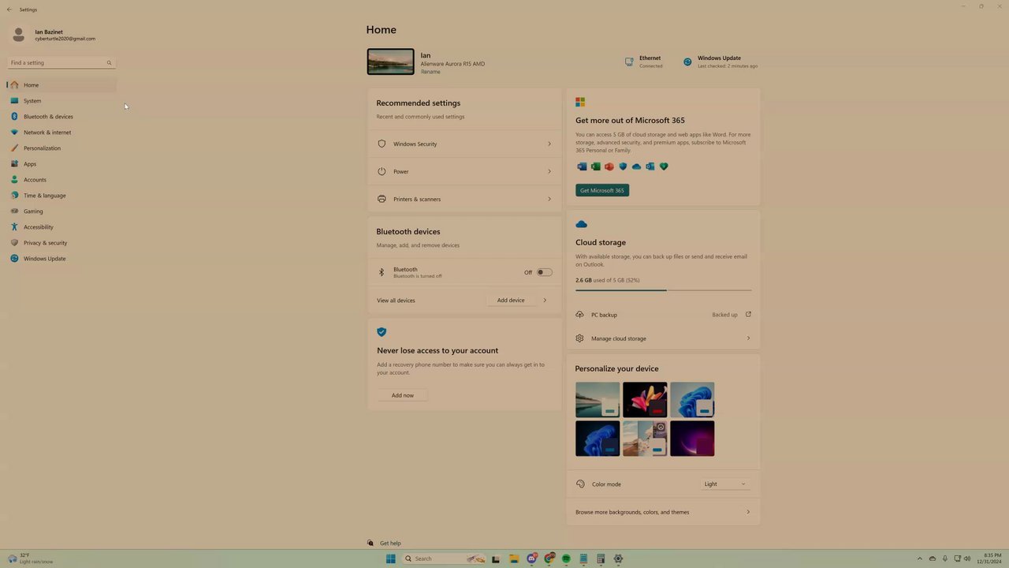
Task: Click the Get Microsoft 365 button
Action: point(602,190)
